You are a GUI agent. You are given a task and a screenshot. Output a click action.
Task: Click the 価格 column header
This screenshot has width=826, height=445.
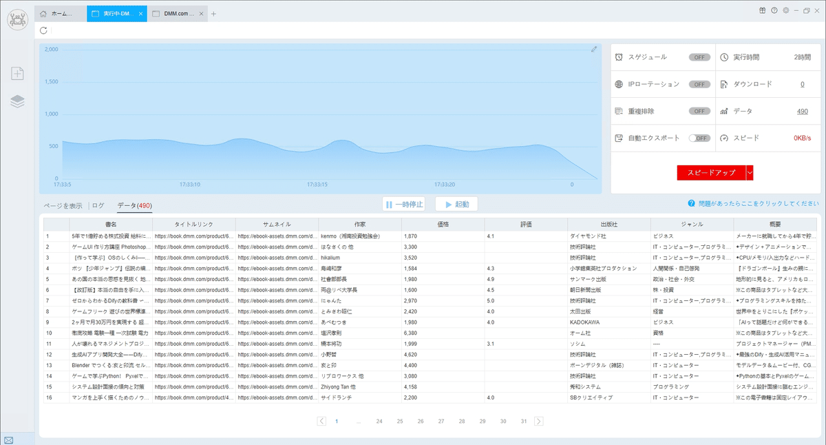(443, 225)
